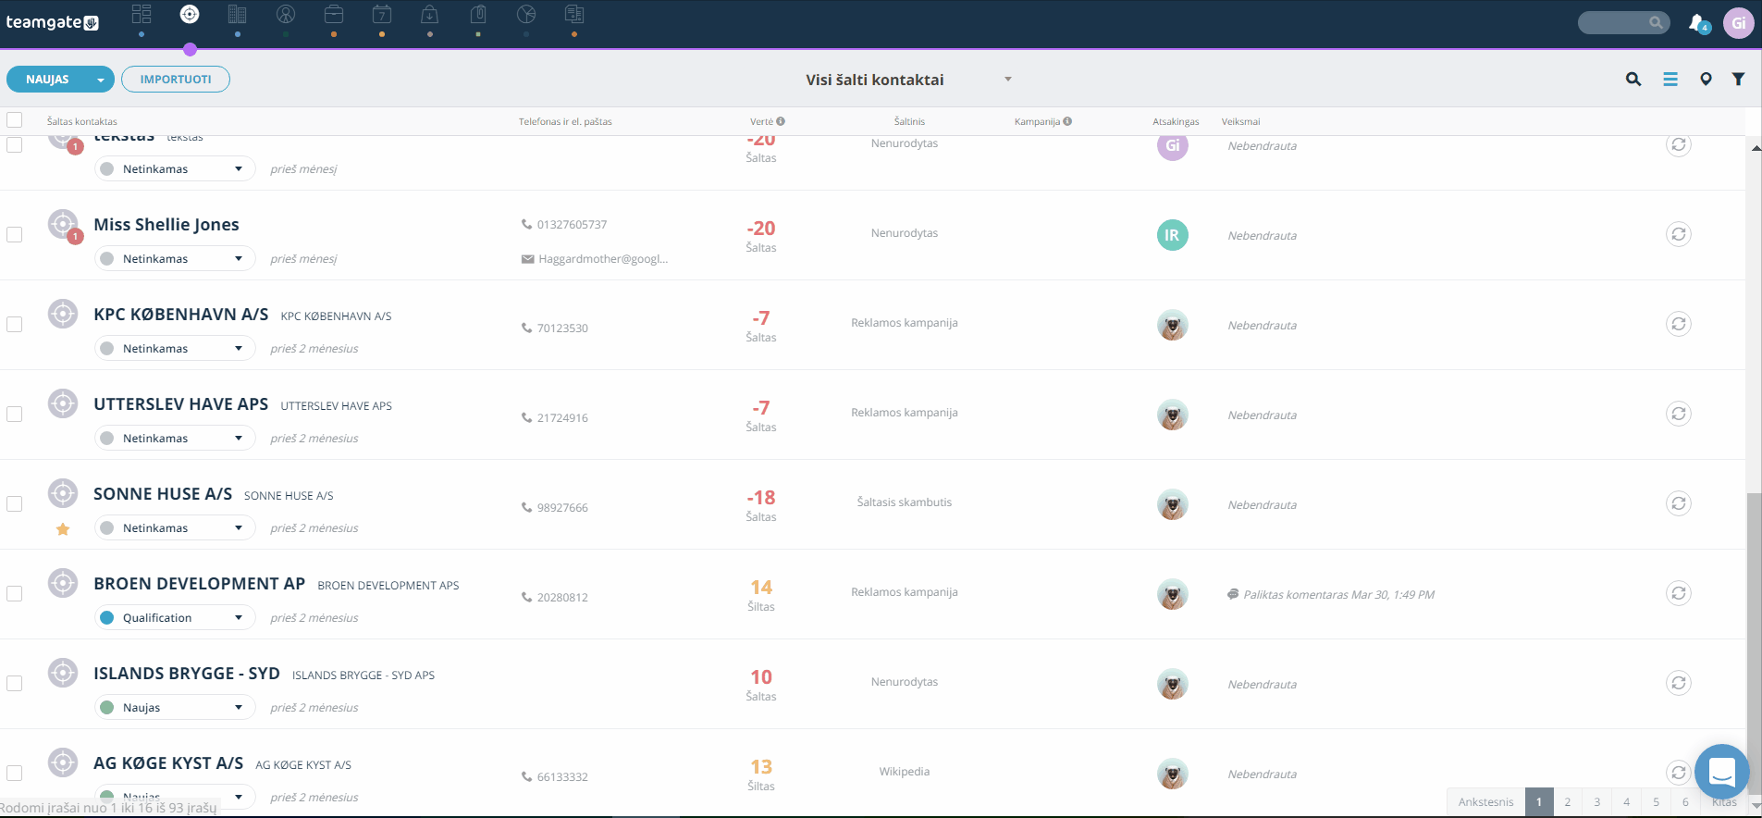Open Qualification status dropdown for BROEN DEVELOPMENT
1762x818 pixels.
pos(175,618)
